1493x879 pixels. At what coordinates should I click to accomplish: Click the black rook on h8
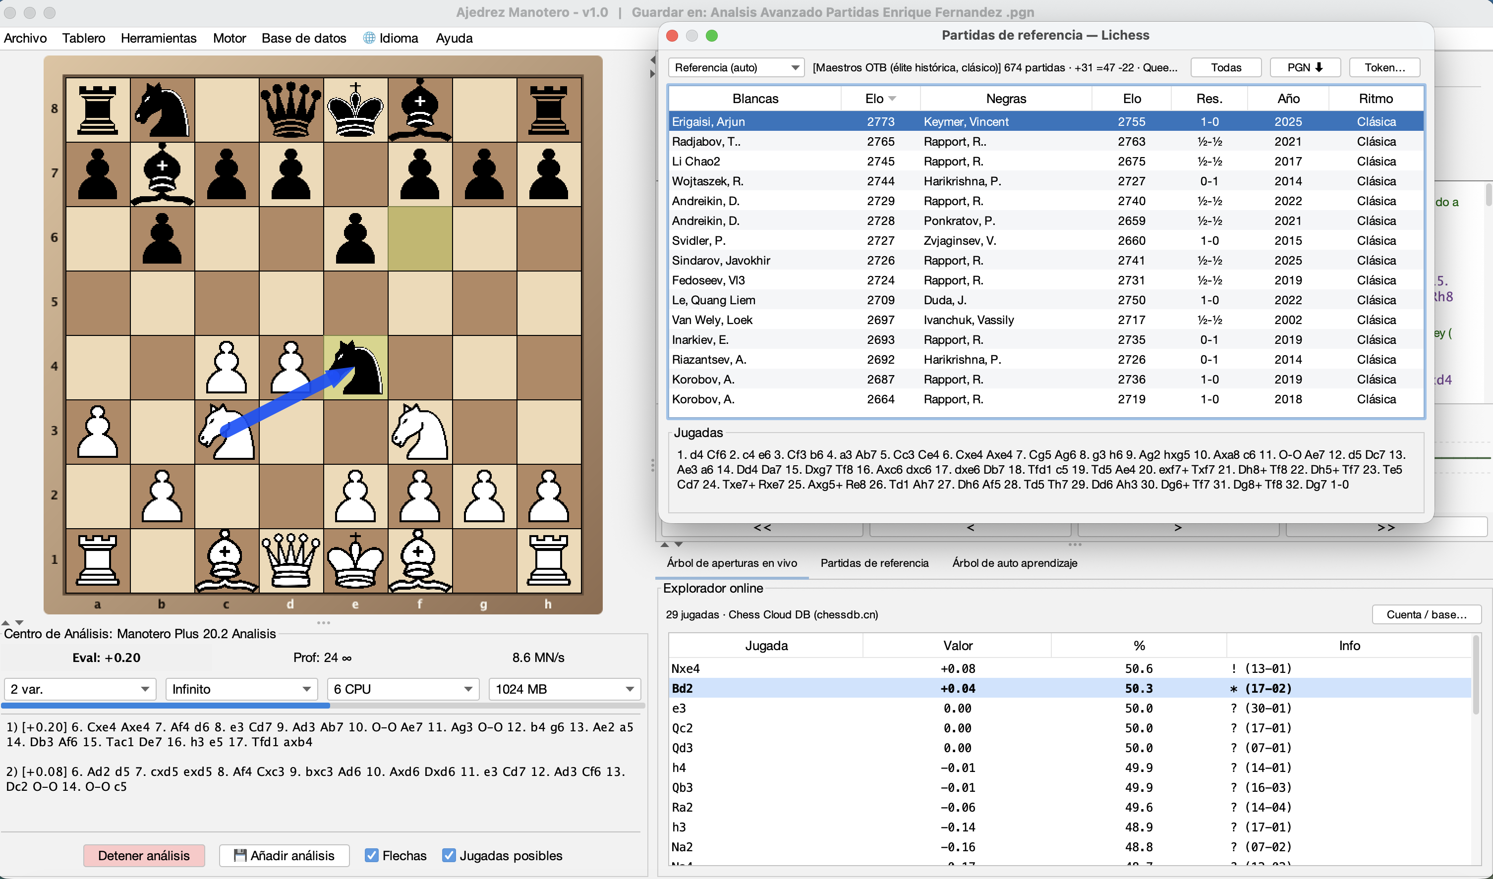pyautogui.click(x=549, y=110)
